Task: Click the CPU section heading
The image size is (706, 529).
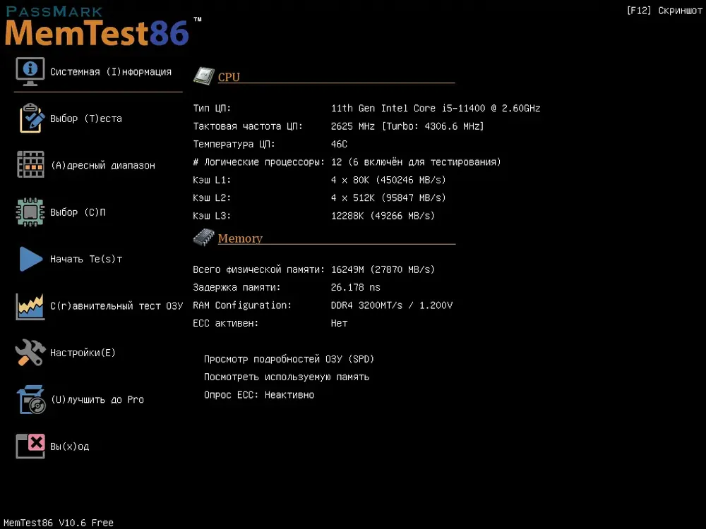Action: coord(229,77)
